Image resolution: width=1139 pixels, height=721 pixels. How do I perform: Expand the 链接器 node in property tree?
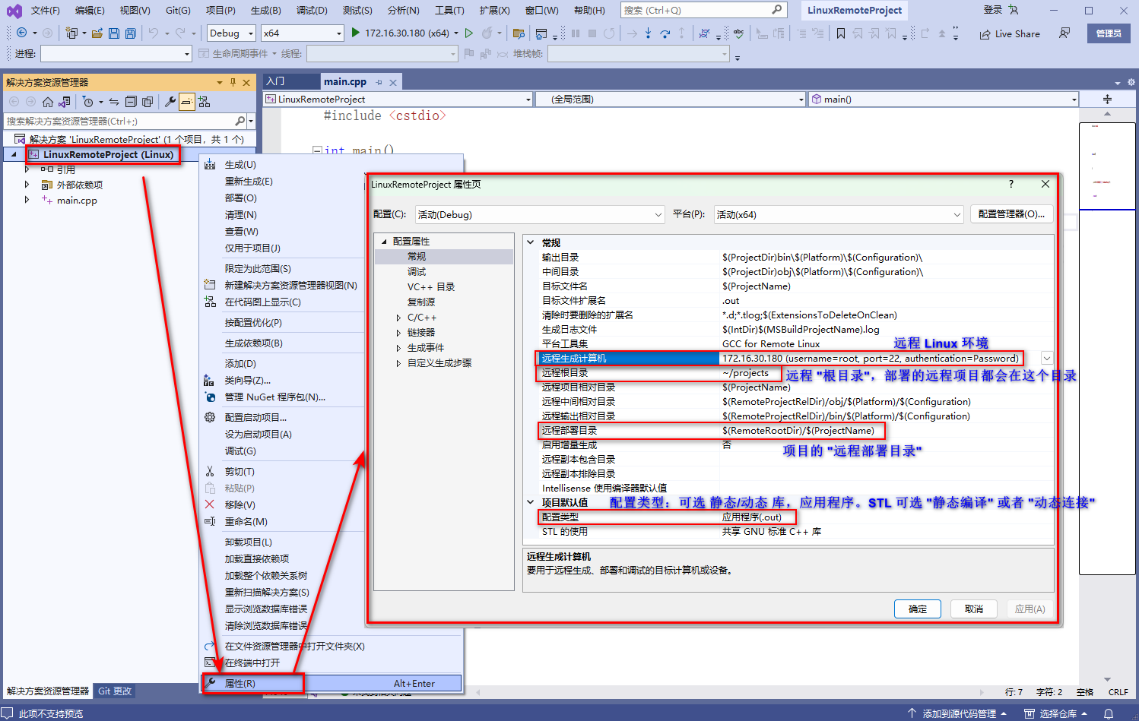pos(398,333)
